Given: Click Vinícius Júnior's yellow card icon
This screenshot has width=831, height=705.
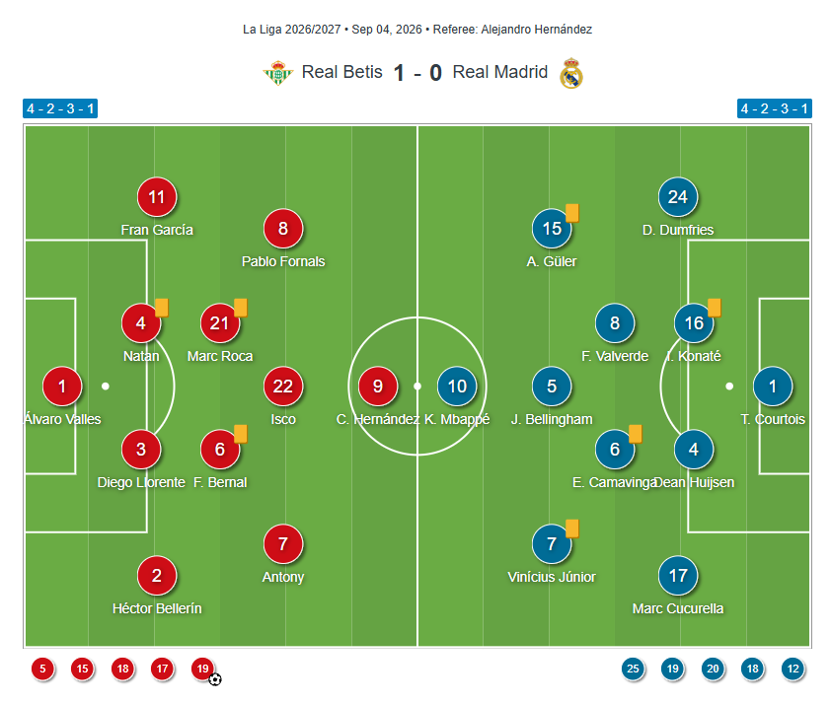Looking at the screenshot, I should [x=572, y=529].
